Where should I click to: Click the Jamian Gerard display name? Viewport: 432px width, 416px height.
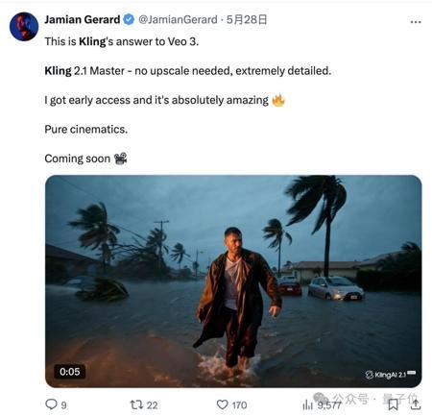click(83, 19)
